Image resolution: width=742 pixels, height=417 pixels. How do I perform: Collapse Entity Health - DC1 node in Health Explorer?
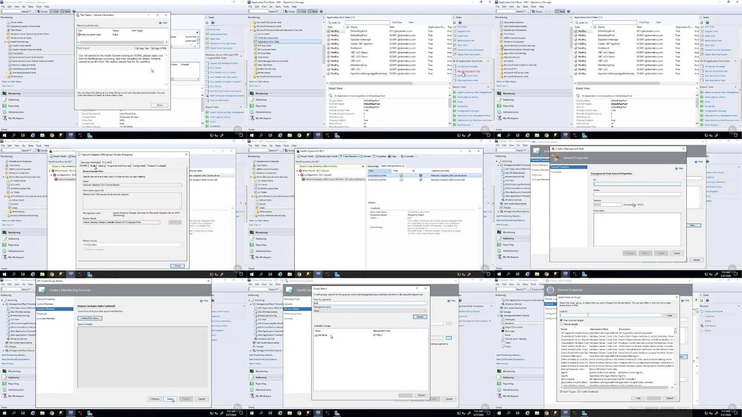[298, 171]
